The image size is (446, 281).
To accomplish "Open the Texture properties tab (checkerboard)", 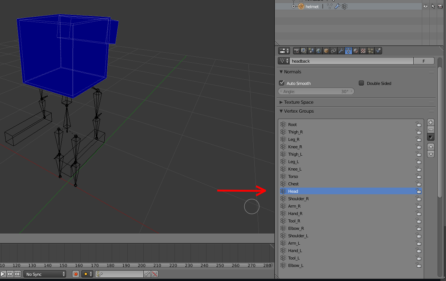I will pyautogui.click(x=363, y=51).
